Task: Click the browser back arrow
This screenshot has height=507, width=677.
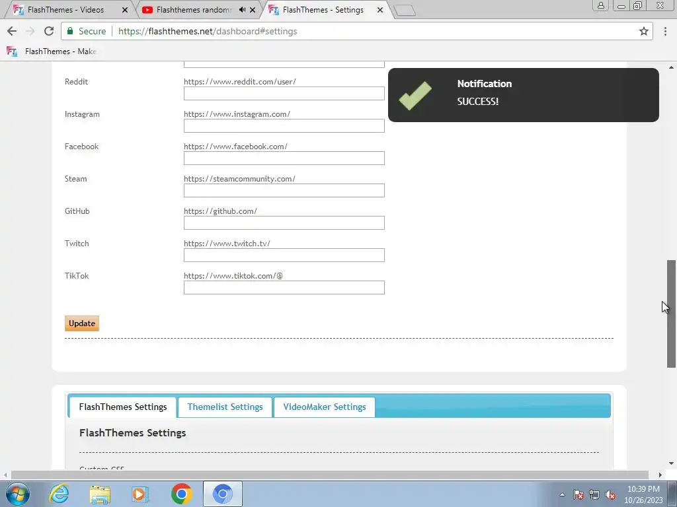Action: (x=12, y=31)
